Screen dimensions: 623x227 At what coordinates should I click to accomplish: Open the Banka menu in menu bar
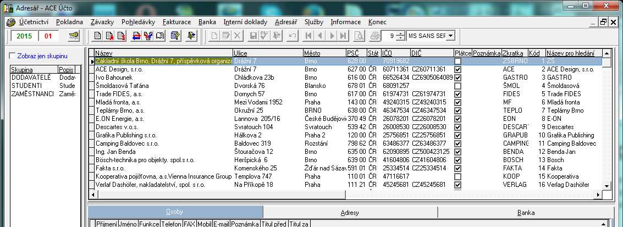tap(207, 22)
